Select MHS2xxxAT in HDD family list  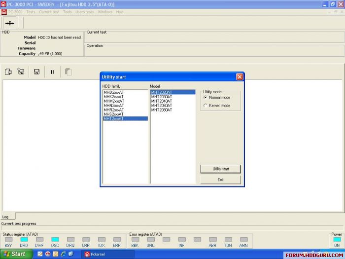125,114
